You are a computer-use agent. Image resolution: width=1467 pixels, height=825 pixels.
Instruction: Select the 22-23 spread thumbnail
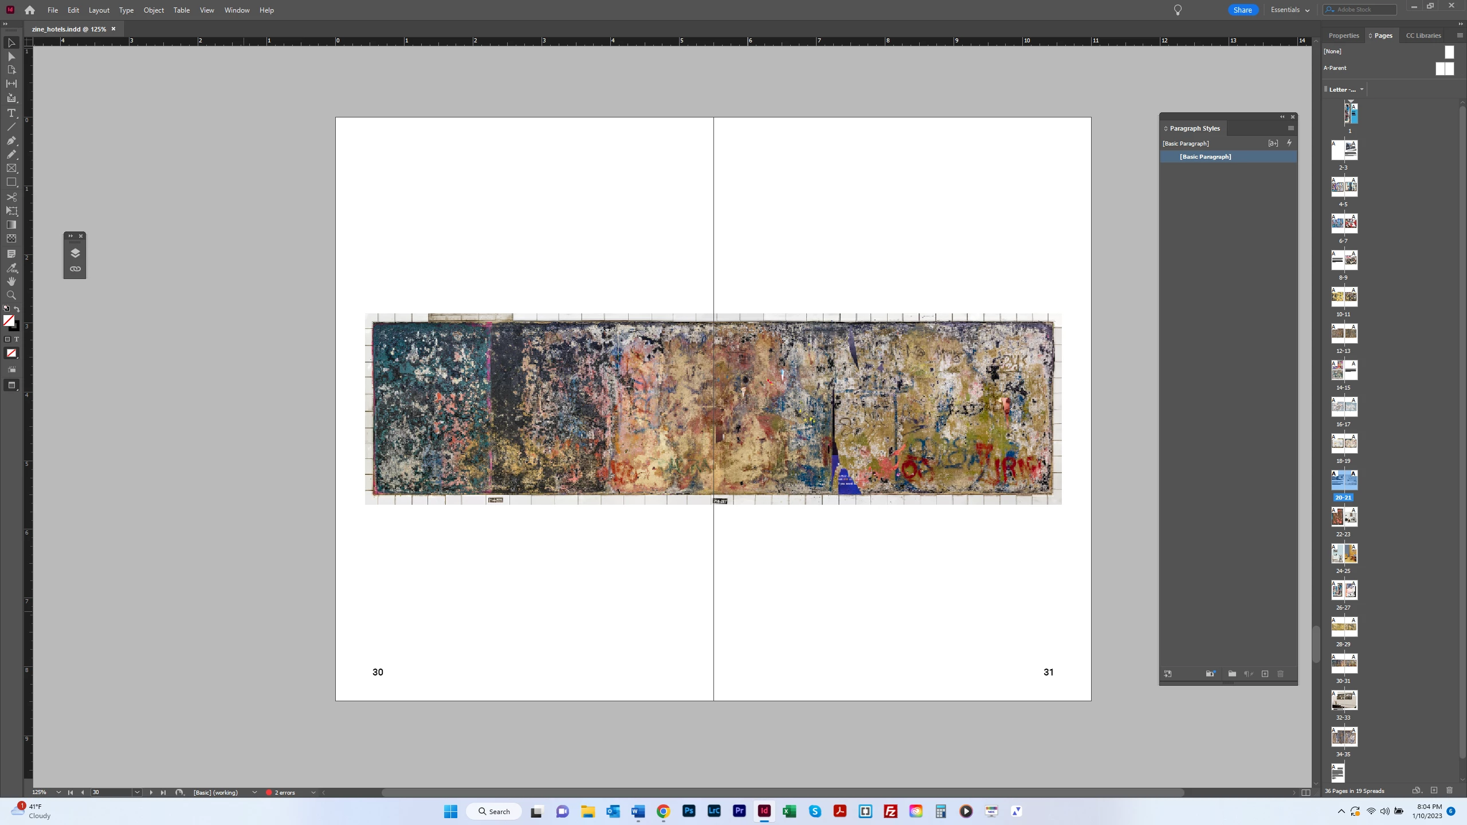[x=1344, y=517]
